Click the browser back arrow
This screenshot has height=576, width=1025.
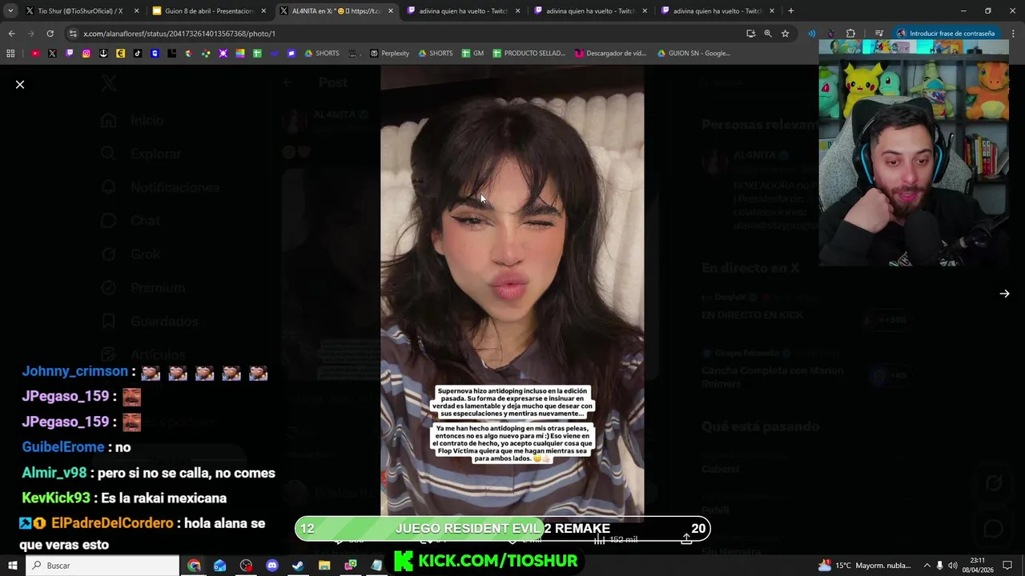point(11,34)
